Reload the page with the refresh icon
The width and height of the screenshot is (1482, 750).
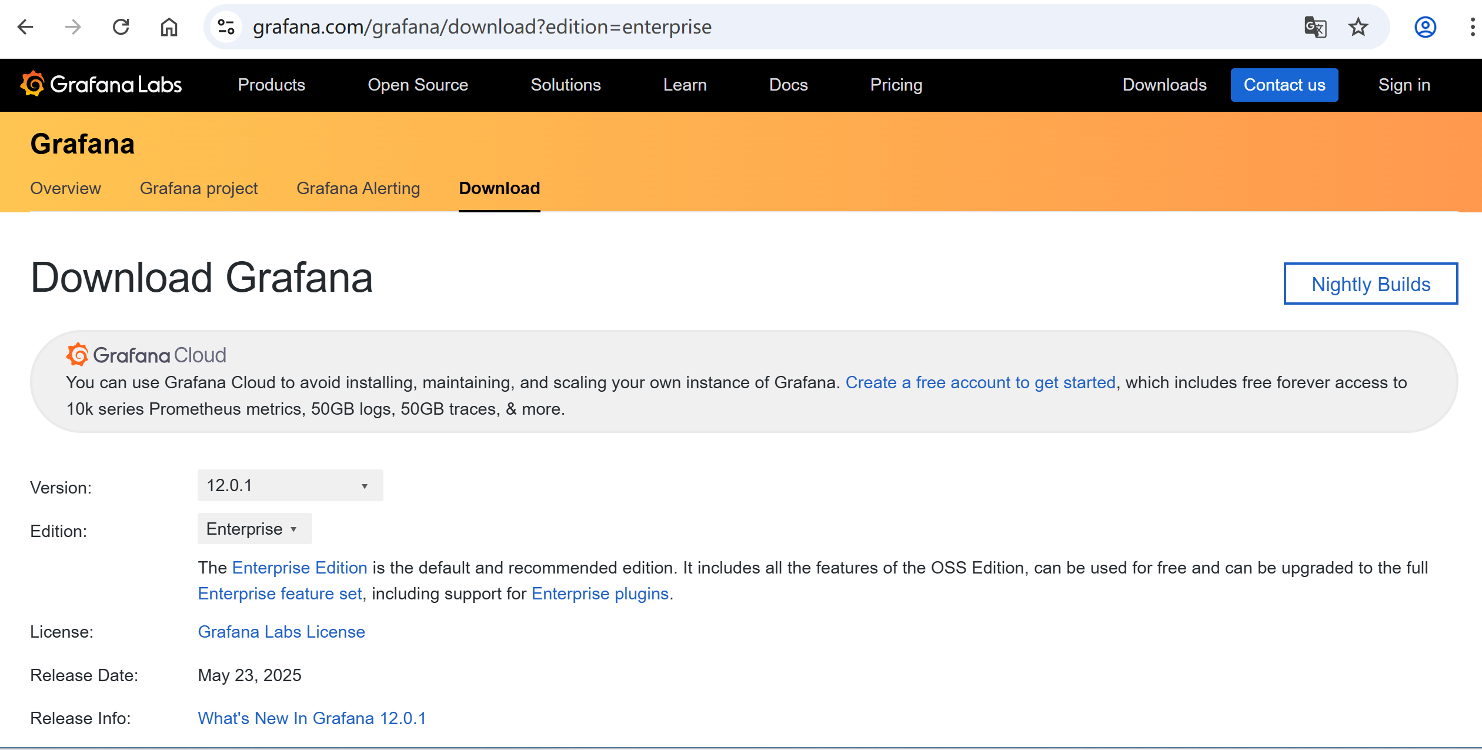pos(121,27)
